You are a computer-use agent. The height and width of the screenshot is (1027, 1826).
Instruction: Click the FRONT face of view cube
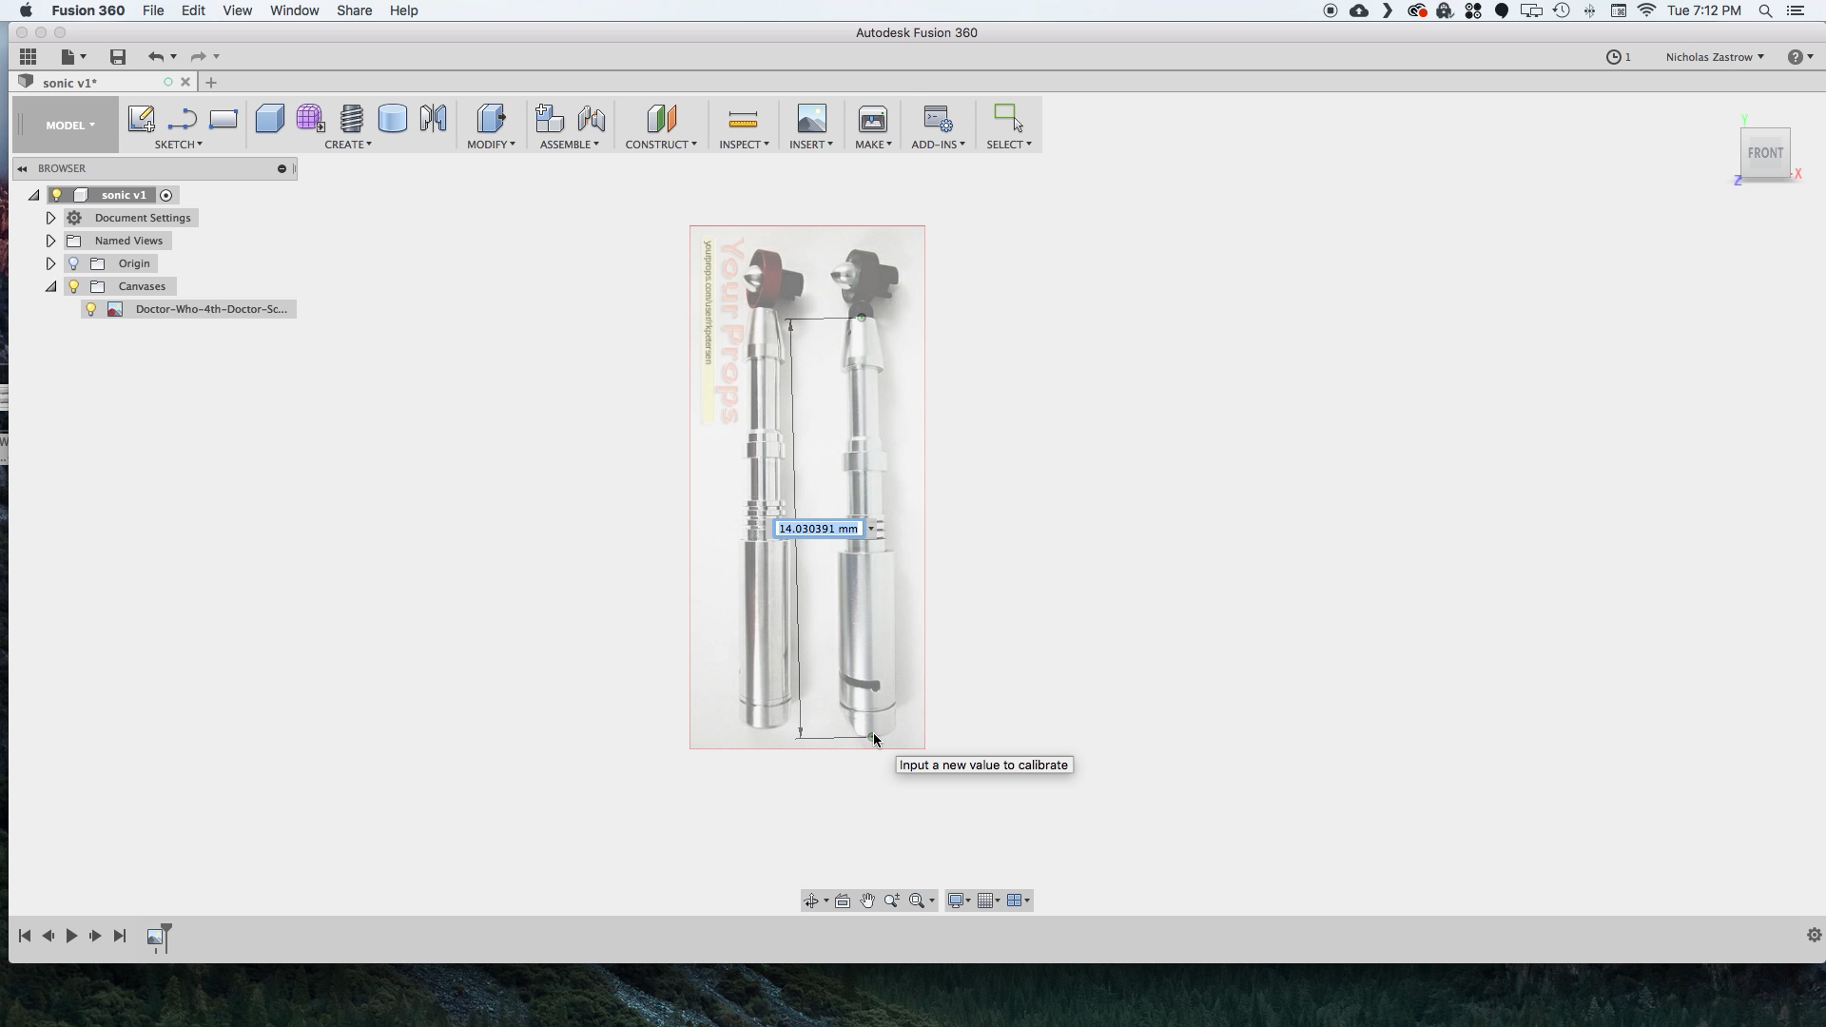tap(1765, 153)
